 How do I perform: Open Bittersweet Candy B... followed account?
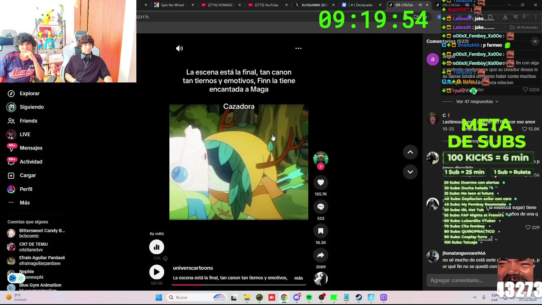(36, 233)
